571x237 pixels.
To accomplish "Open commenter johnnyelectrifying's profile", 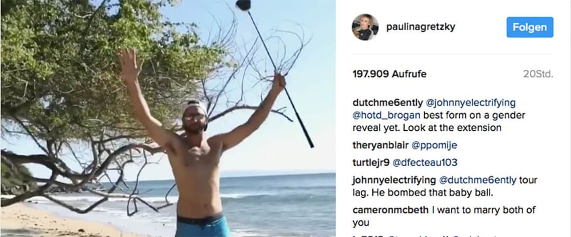I will pos(394,180).
